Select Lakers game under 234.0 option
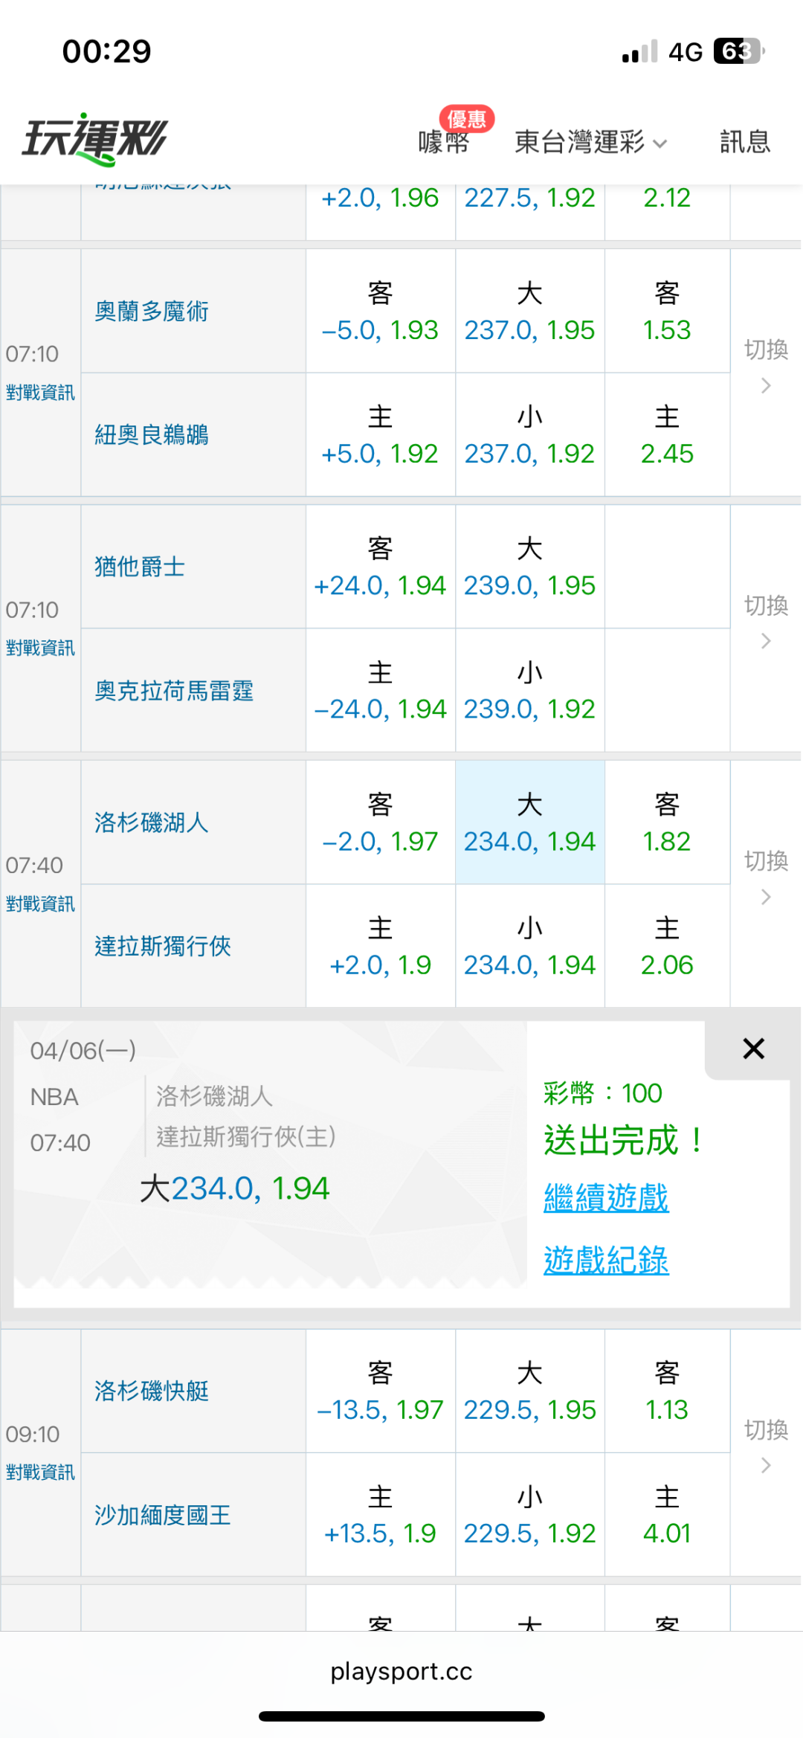Viewport: 803px width, 1738px height. point(529,947)
